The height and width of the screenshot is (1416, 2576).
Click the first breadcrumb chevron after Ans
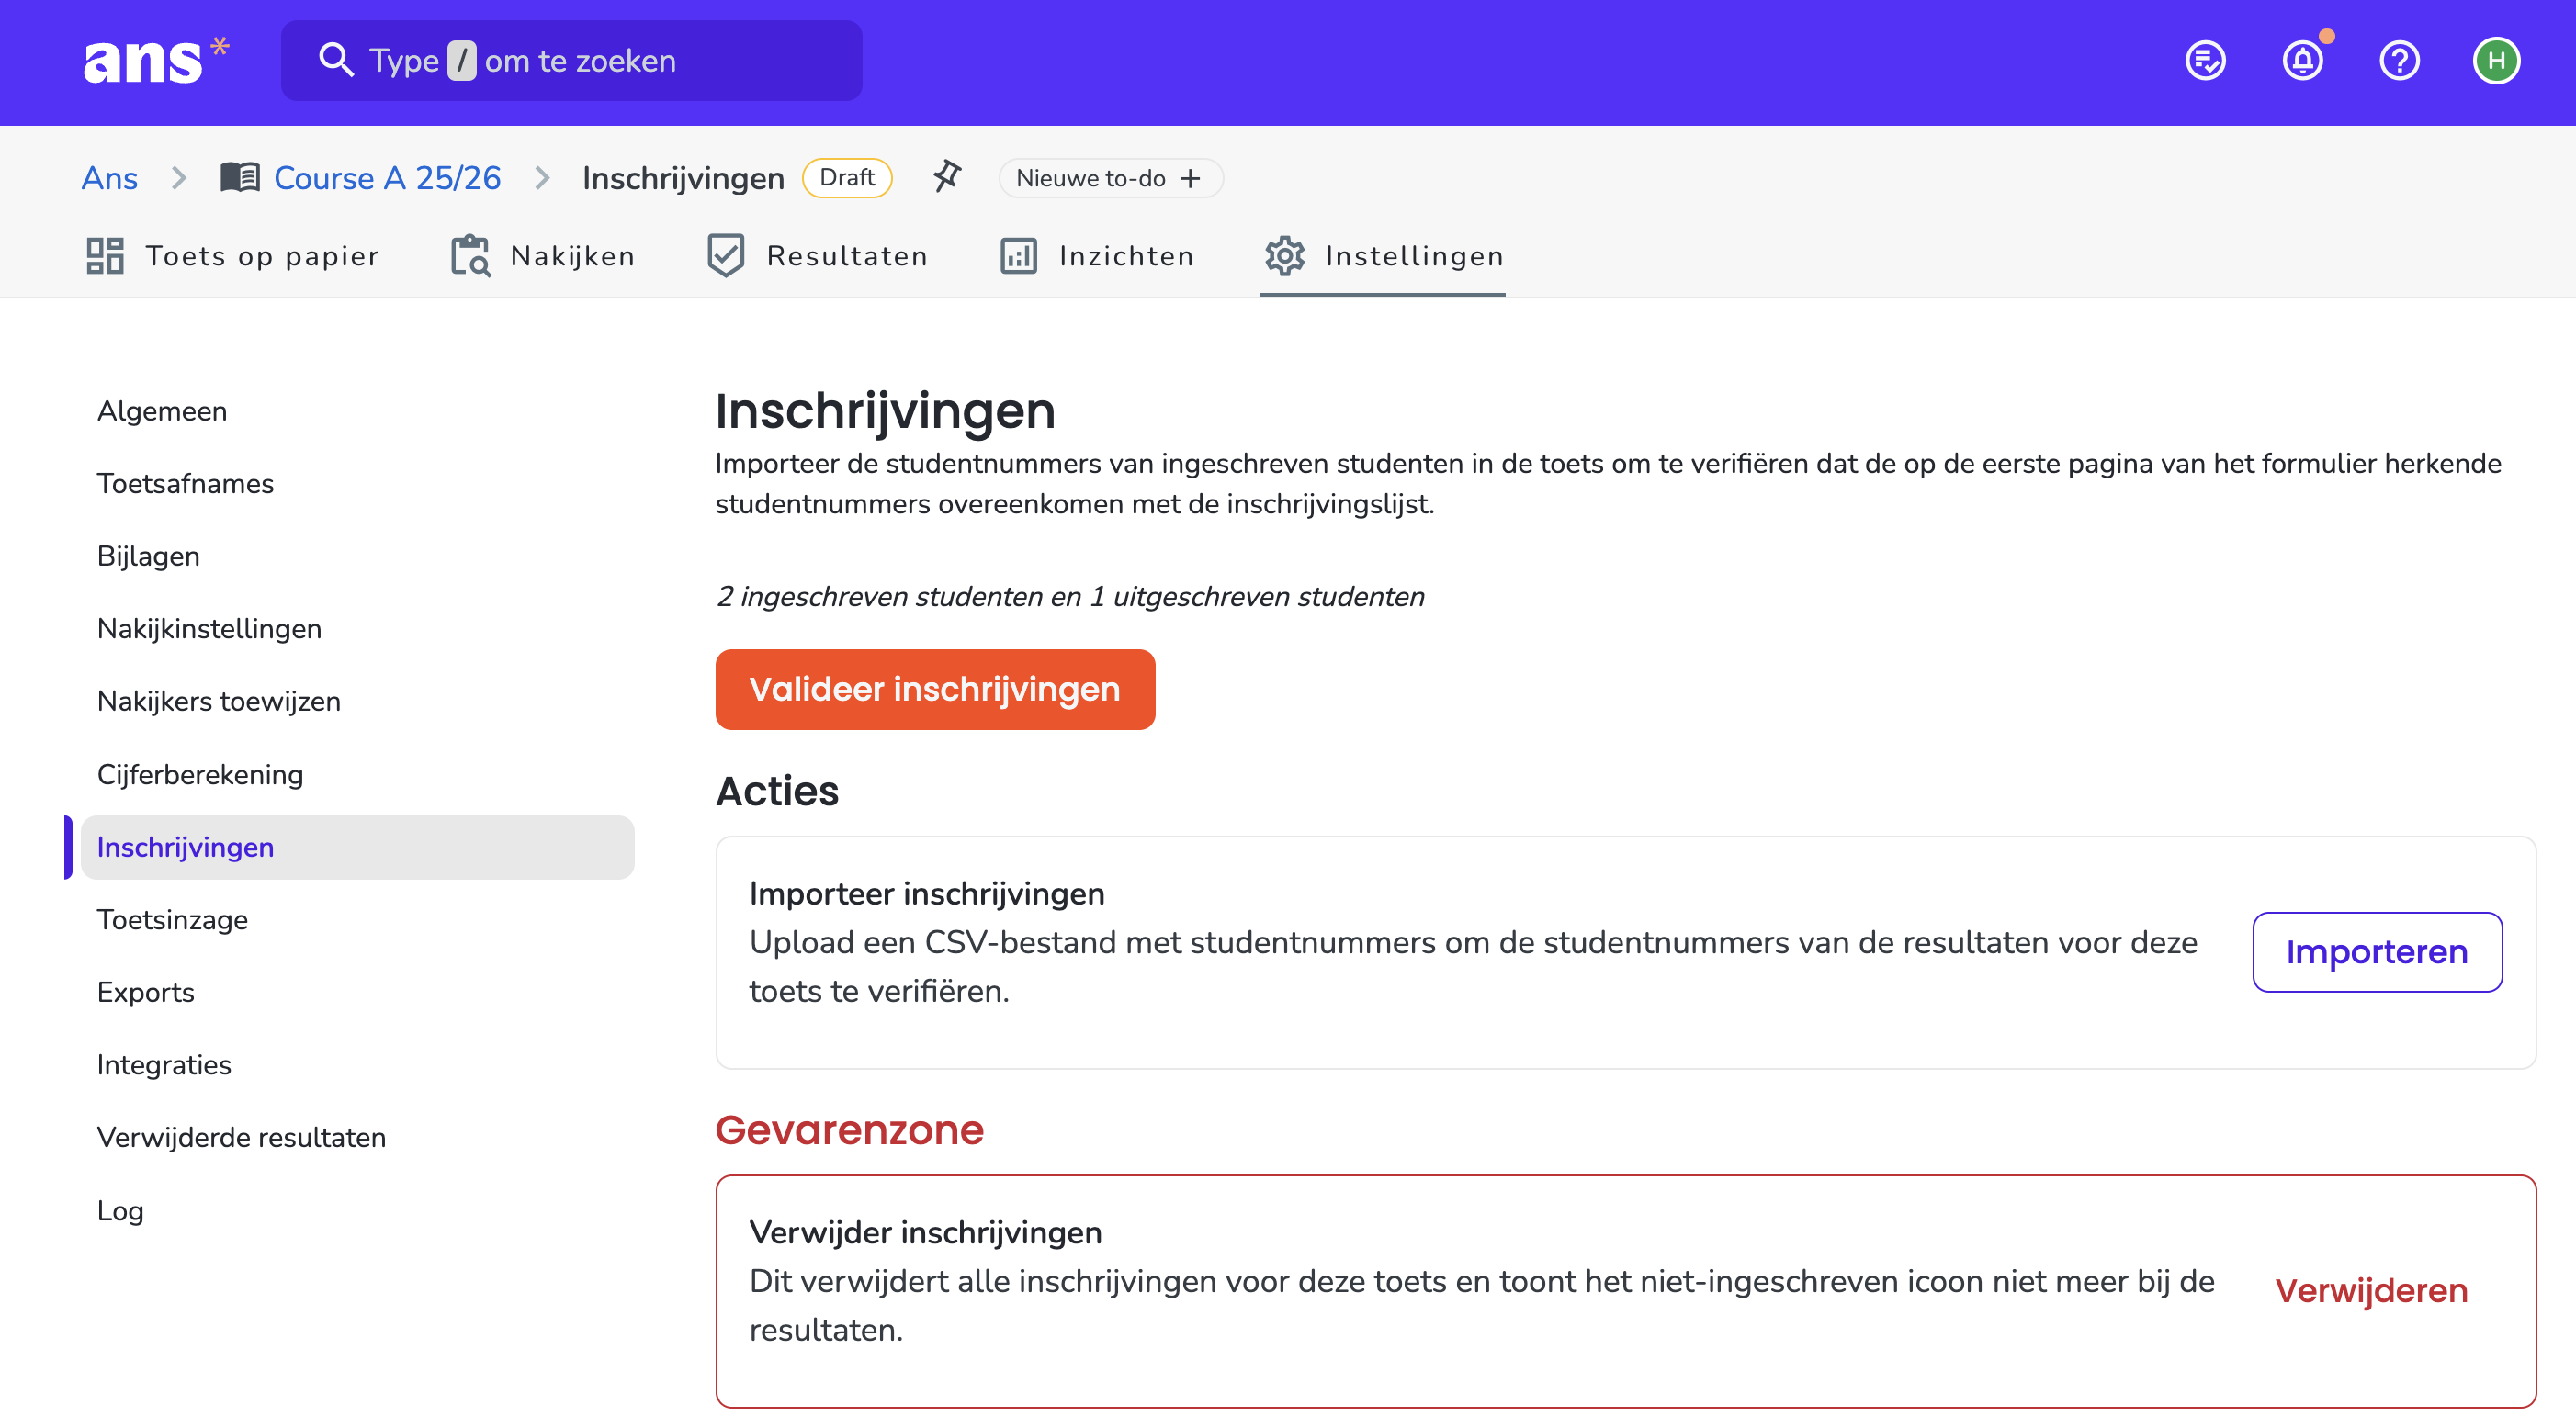coord(179,178)
